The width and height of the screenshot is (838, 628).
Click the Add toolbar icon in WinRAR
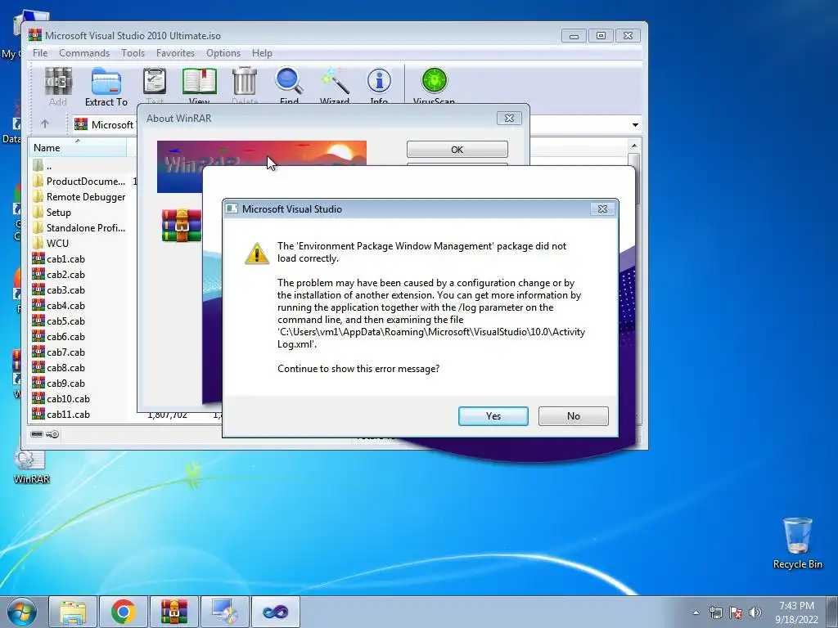pyautogui.click(x=58, y=82)
